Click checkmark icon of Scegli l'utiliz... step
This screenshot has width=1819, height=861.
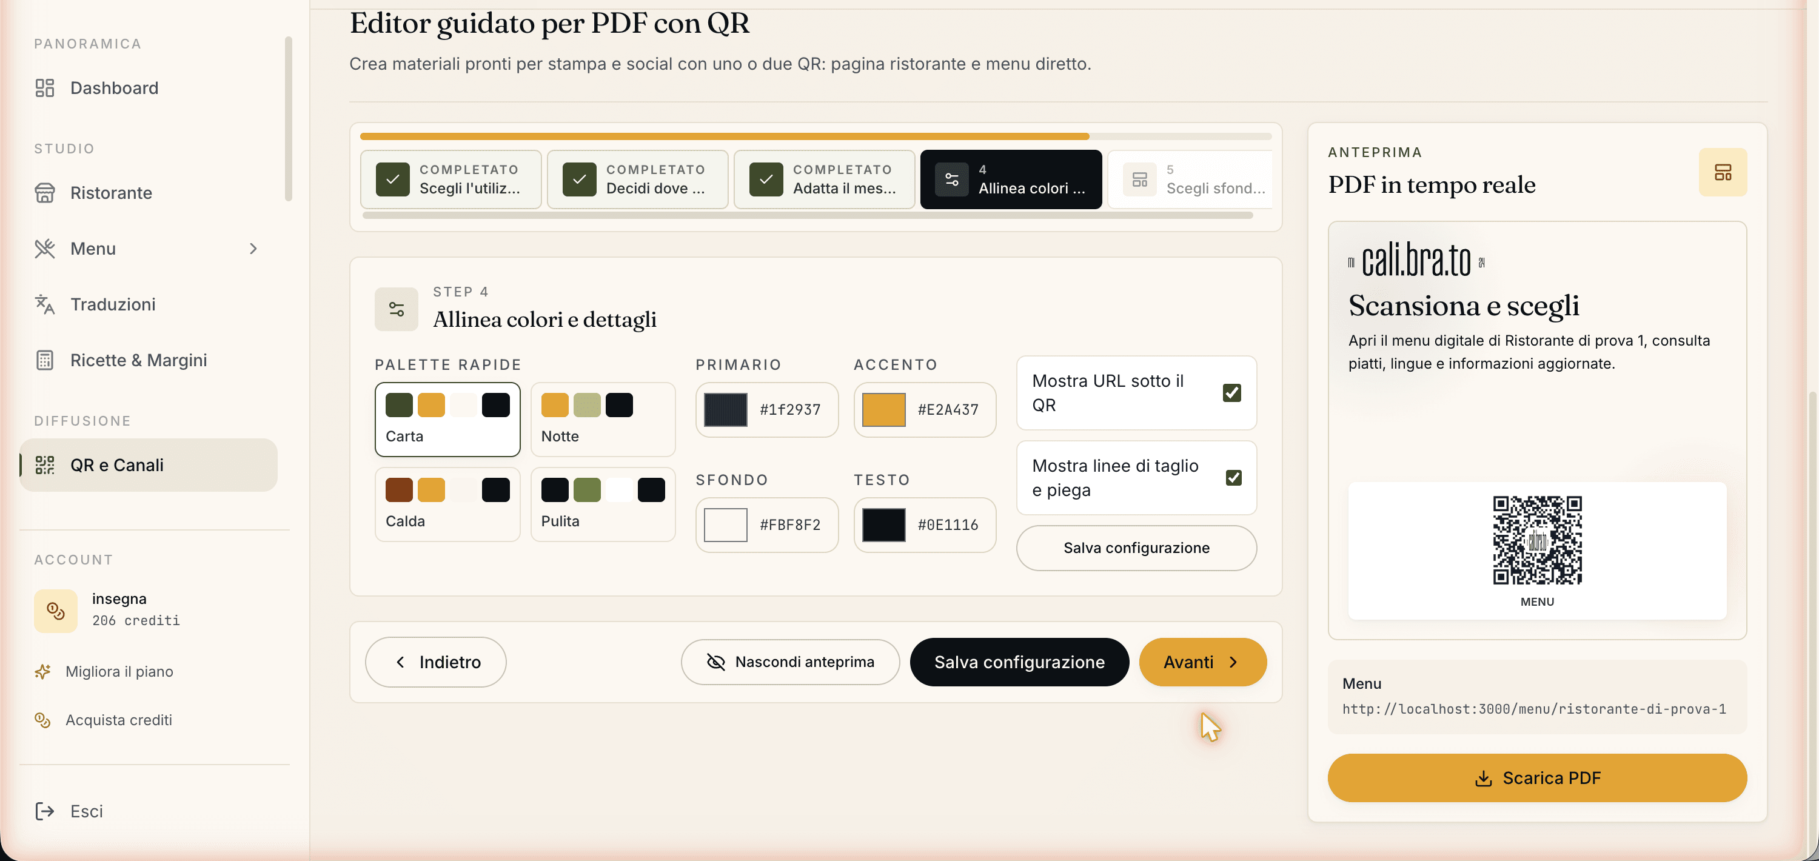pos(393,179)
